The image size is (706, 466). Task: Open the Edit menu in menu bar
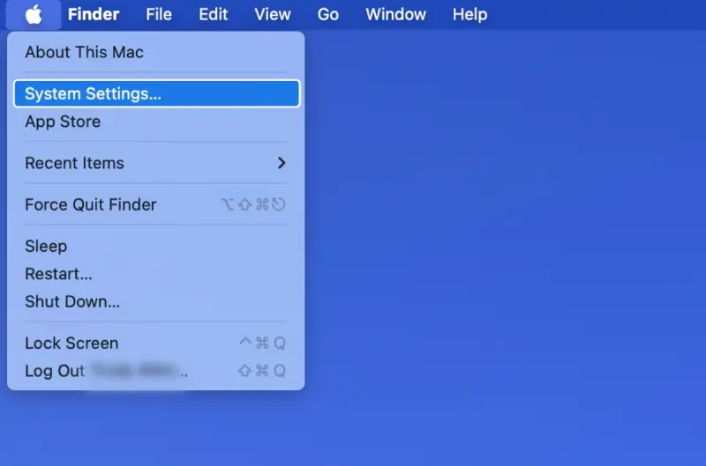(213, 14)
